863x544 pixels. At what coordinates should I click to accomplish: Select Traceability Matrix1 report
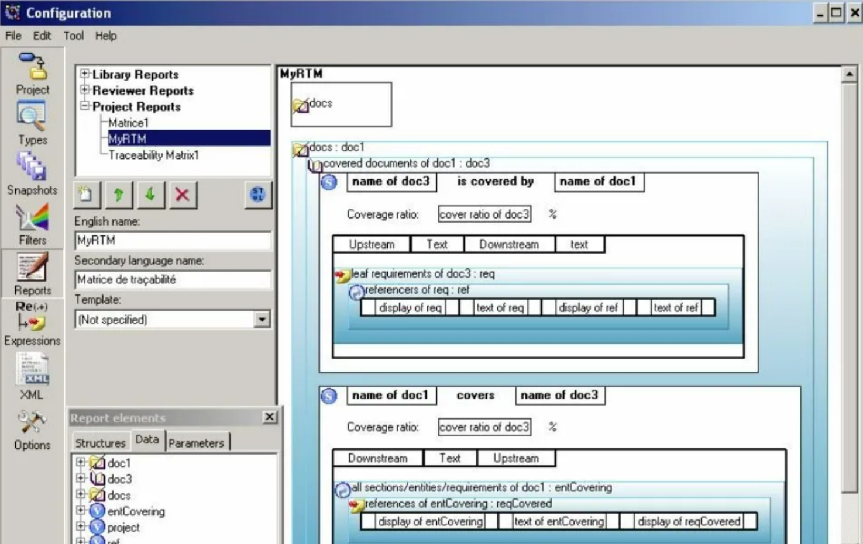[x=153, y=155]
